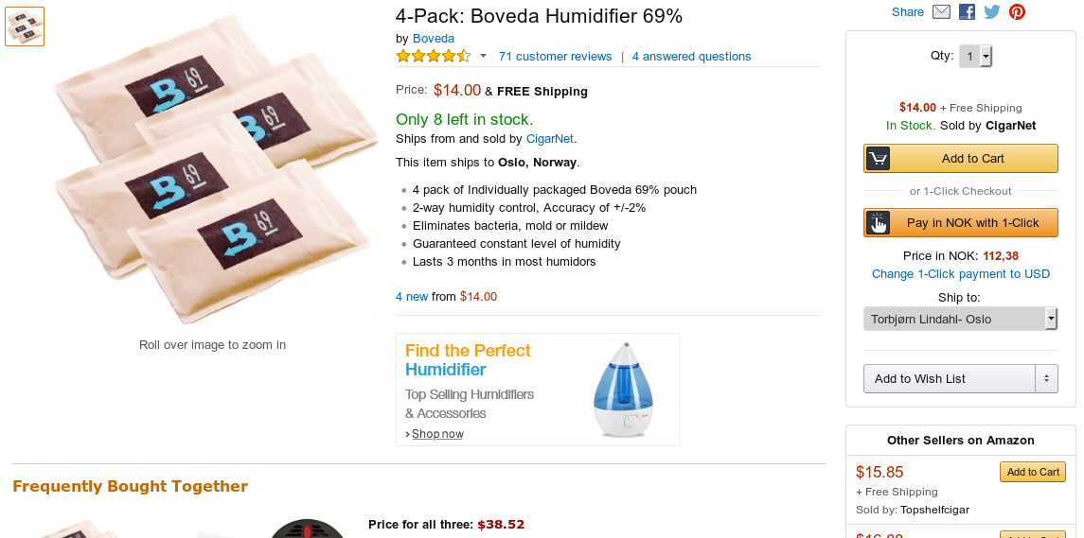Open the Qty quantity dropdown

click(x=975, y=57)
